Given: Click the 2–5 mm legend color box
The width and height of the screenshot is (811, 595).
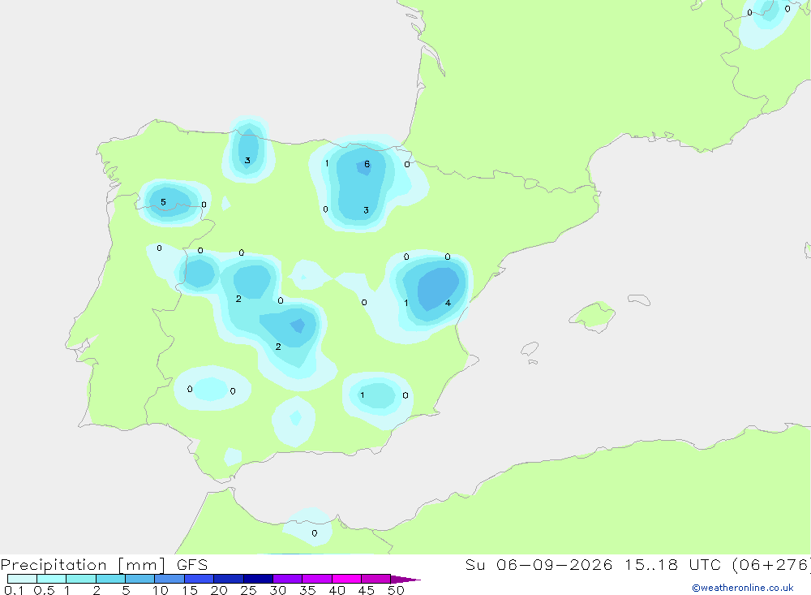Looking at the screenshot, I should (110, 579).
